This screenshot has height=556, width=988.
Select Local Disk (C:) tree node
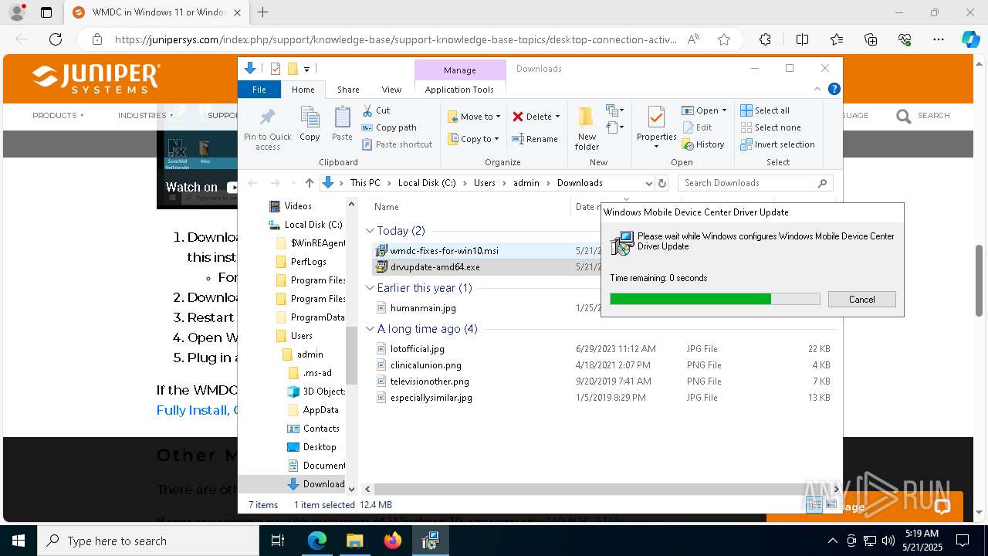pos(313,225)
